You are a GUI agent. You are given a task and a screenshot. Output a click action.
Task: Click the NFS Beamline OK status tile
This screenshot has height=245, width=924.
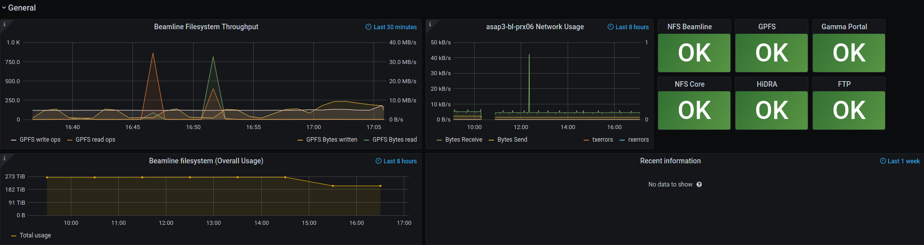click(x=694, y=53)
